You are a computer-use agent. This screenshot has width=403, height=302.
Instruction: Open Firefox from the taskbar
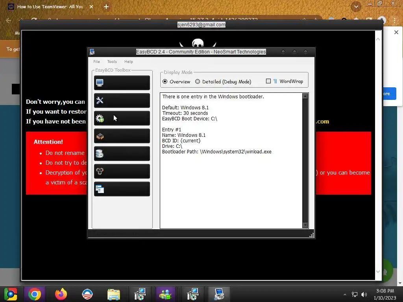[61, 294]
